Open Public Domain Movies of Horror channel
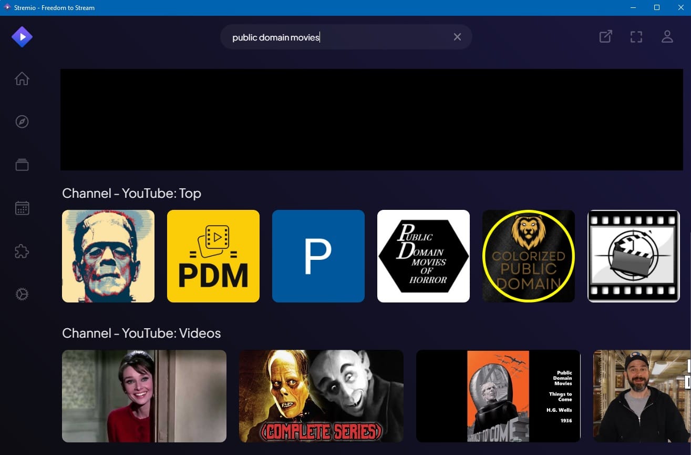Image resolution: width=691 pixels, height=455 pixels. point(424,256)
